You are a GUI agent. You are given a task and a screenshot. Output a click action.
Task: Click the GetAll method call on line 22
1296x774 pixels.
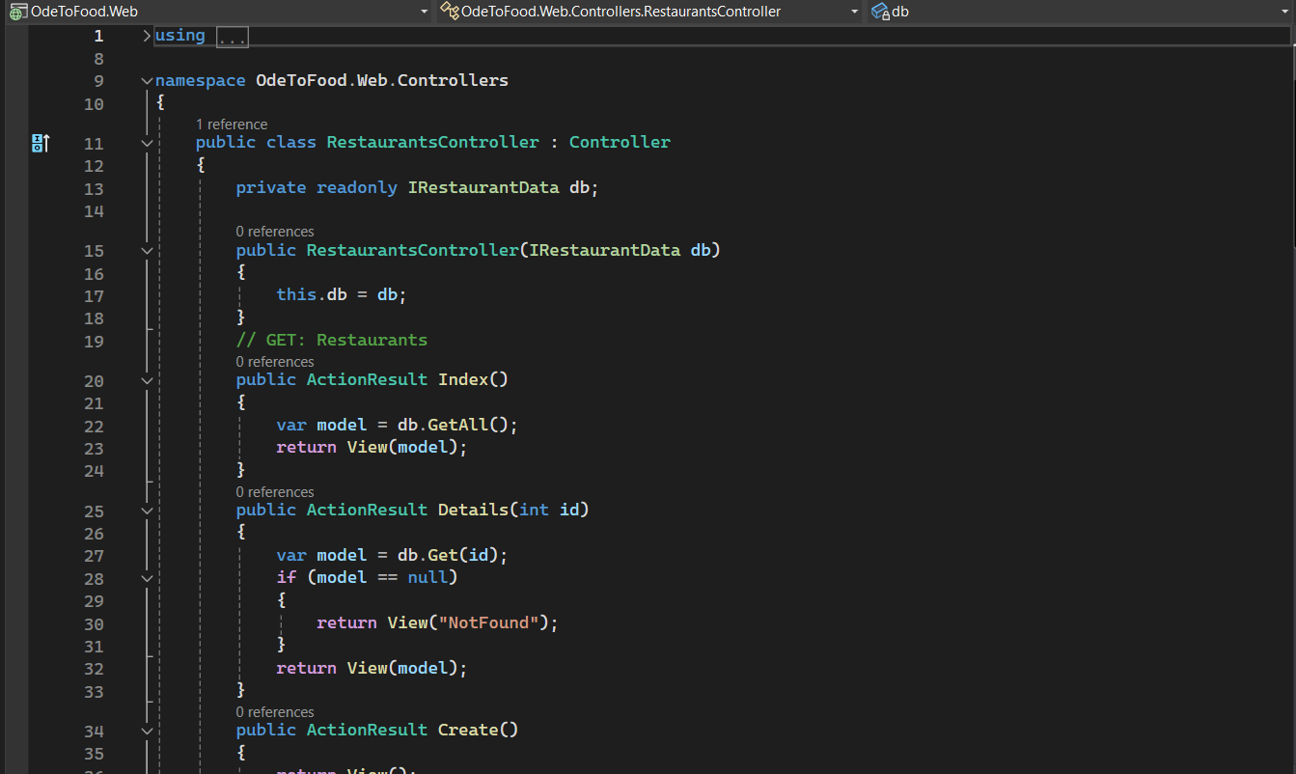tap(458, 425)
